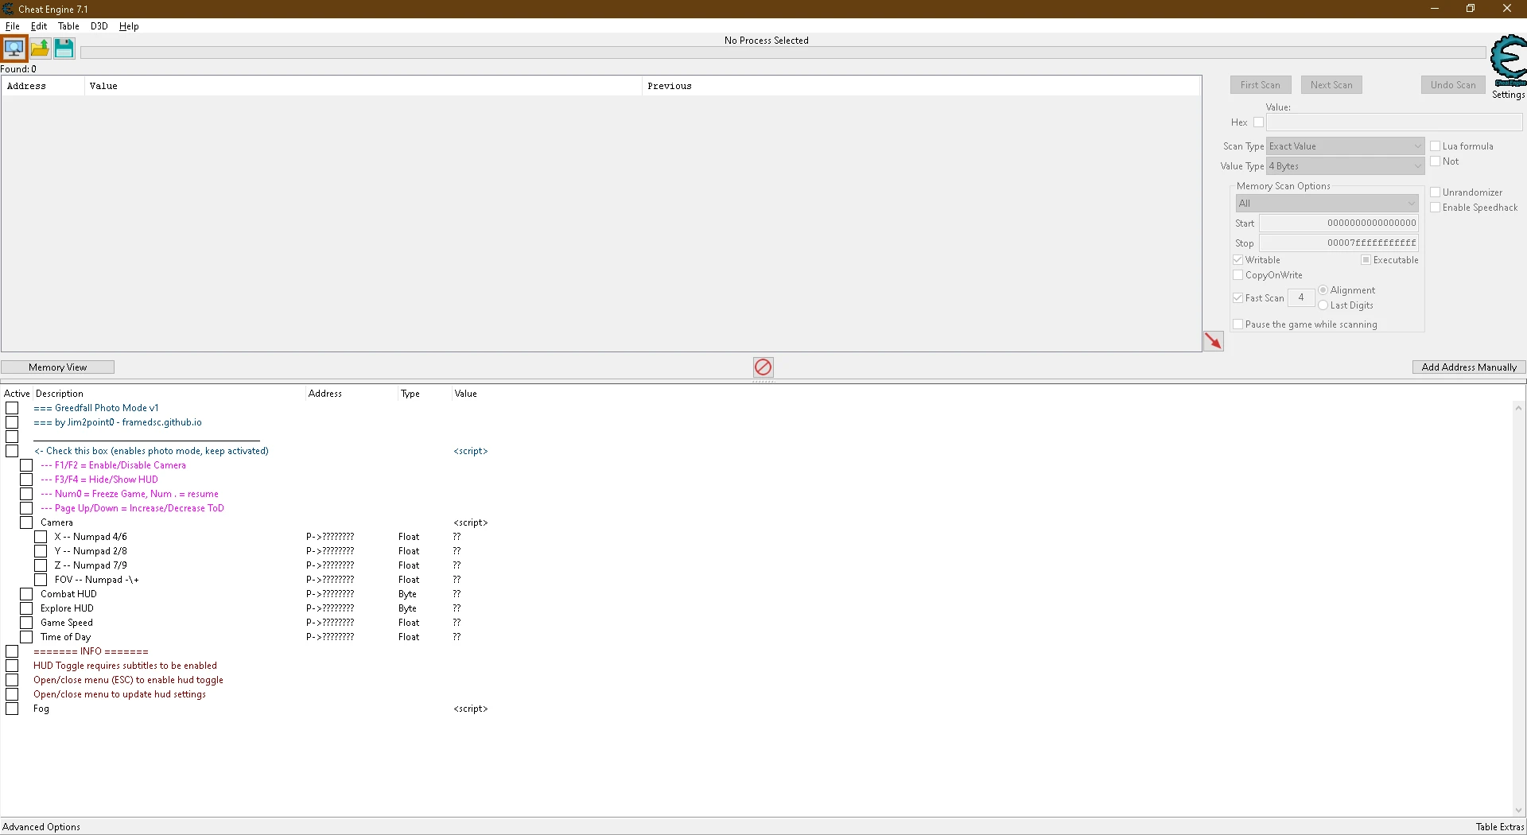Select the Alignment radio option

(1323, 290)
